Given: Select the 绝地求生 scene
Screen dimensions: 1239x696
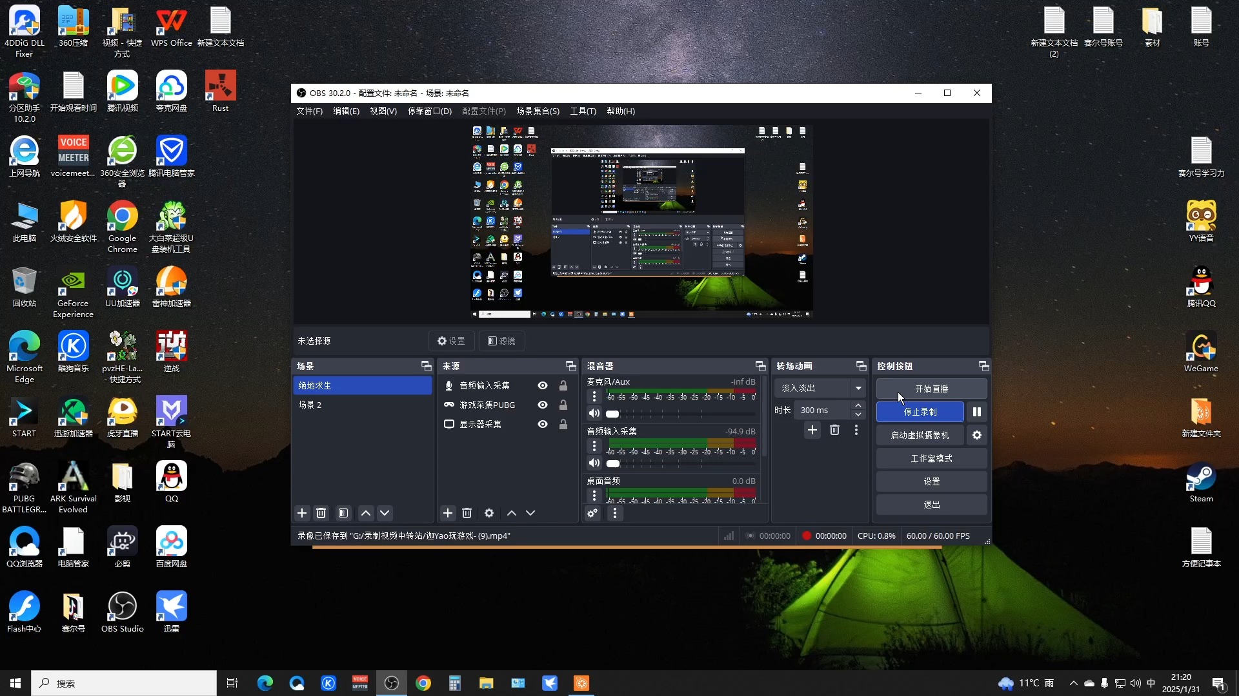Looking at the screenshot, I should 363,385.
